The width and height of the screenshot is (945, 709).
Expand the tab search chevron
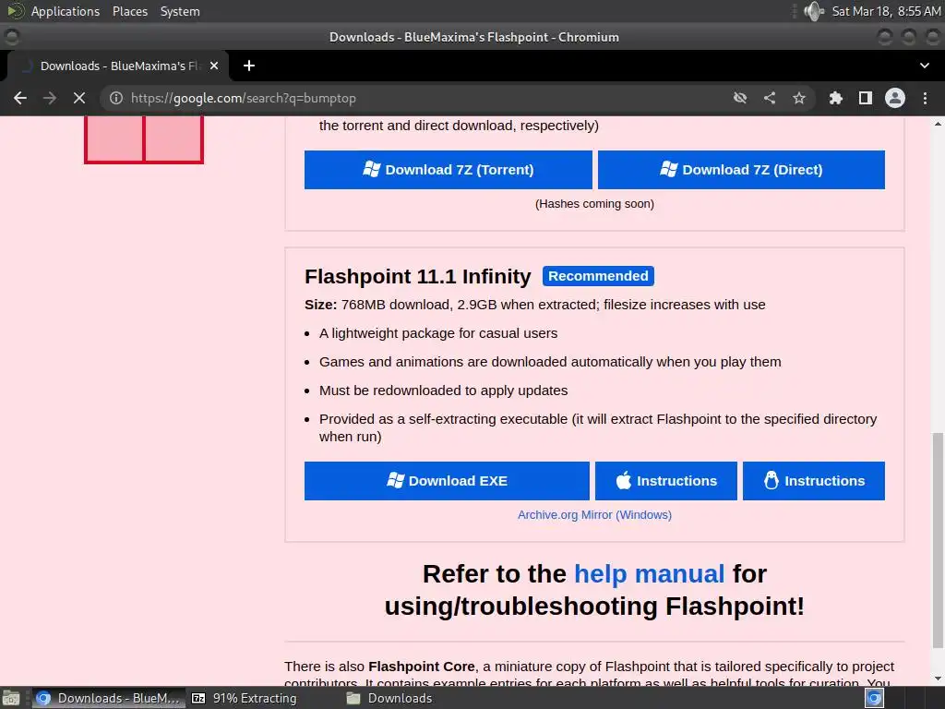925,66
